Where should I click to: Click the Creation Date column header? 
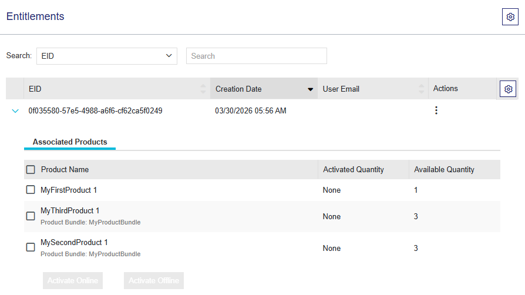pos(238,89)
